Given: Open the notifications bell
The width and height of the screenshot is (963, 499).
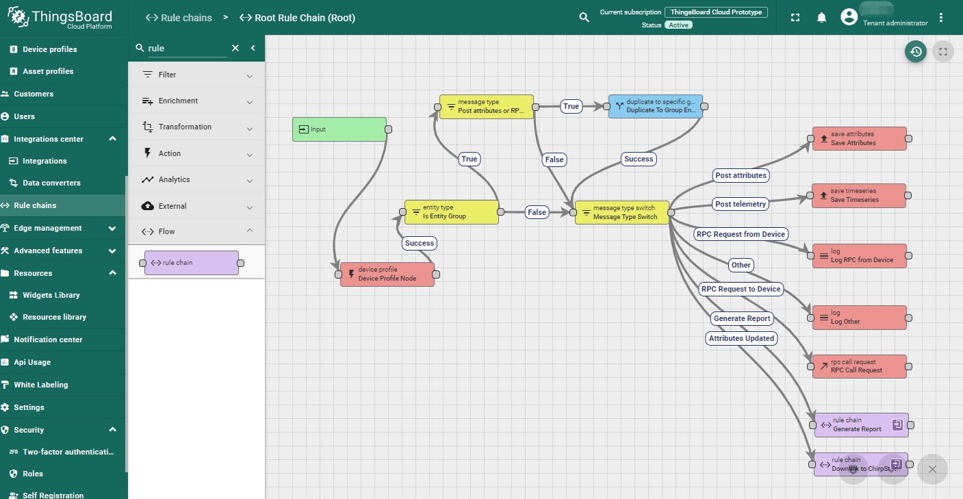Looking at the screenshot, I should pos(822,18).
